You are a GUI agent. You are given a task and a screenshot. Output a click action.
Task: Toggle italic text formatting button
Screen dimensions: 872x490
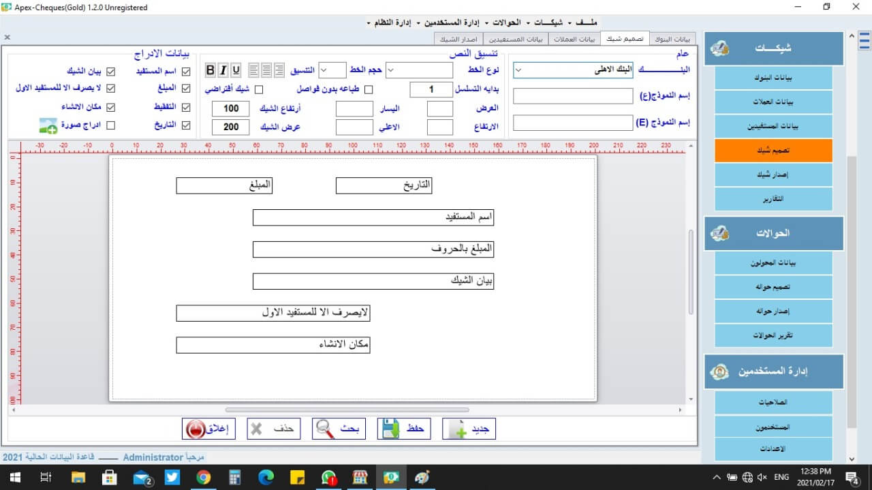click(223, 70)
